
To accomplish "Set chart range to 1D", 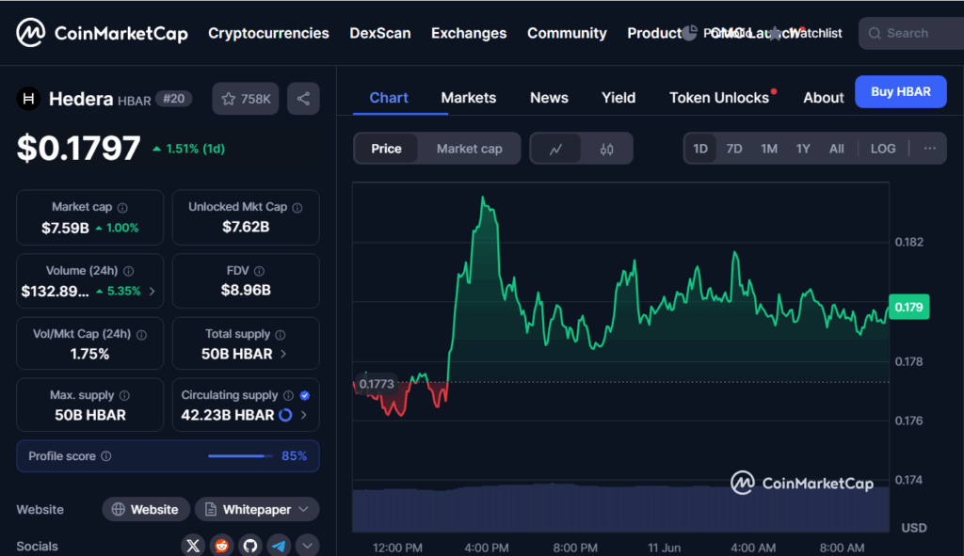I will [x=700, y=149].
